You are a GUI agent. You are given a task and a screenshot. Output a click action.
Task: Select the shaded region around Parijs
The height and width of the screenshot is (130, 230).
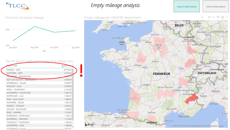[x=160, y=47]
